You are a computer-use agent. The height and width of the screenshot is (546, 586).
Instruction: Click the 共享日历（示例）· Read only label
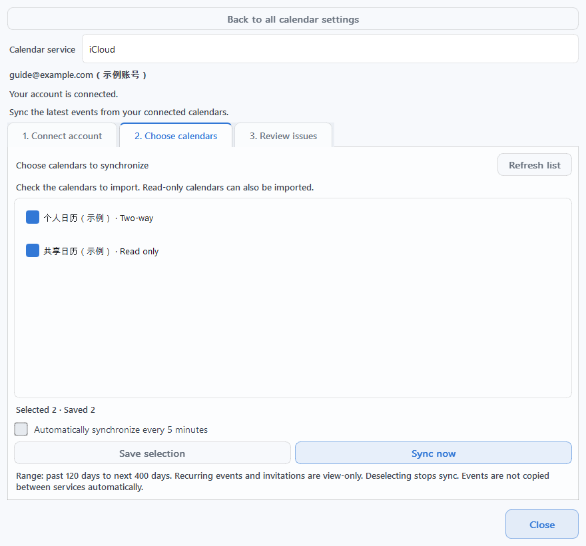pos(101,251)
